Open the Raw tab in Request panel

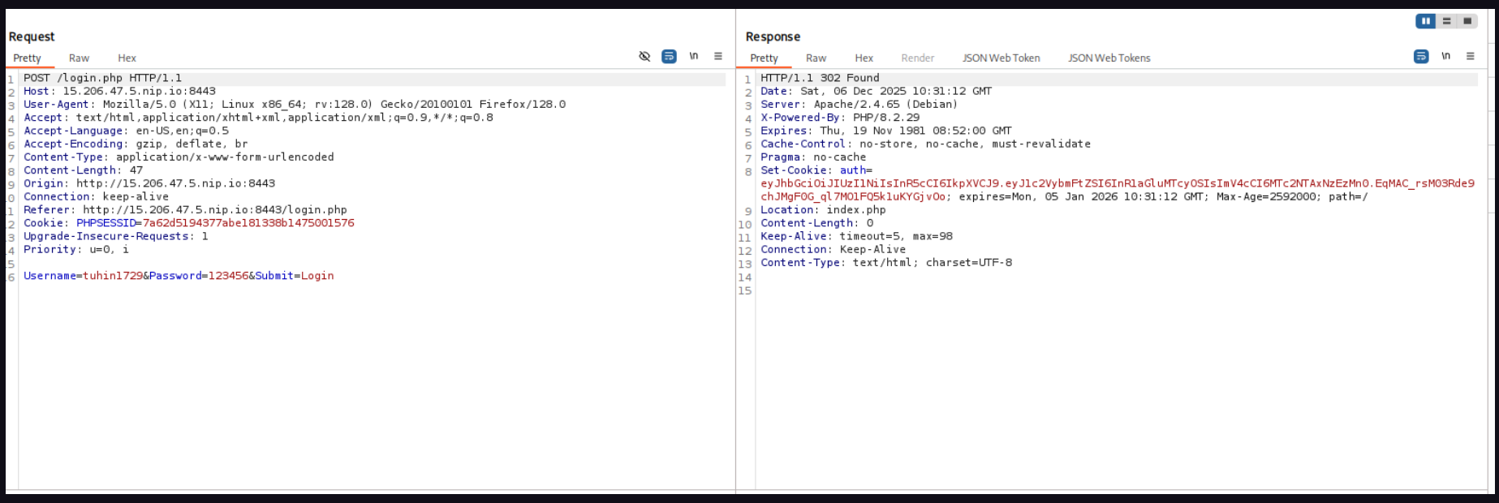(x=79, y=58)
